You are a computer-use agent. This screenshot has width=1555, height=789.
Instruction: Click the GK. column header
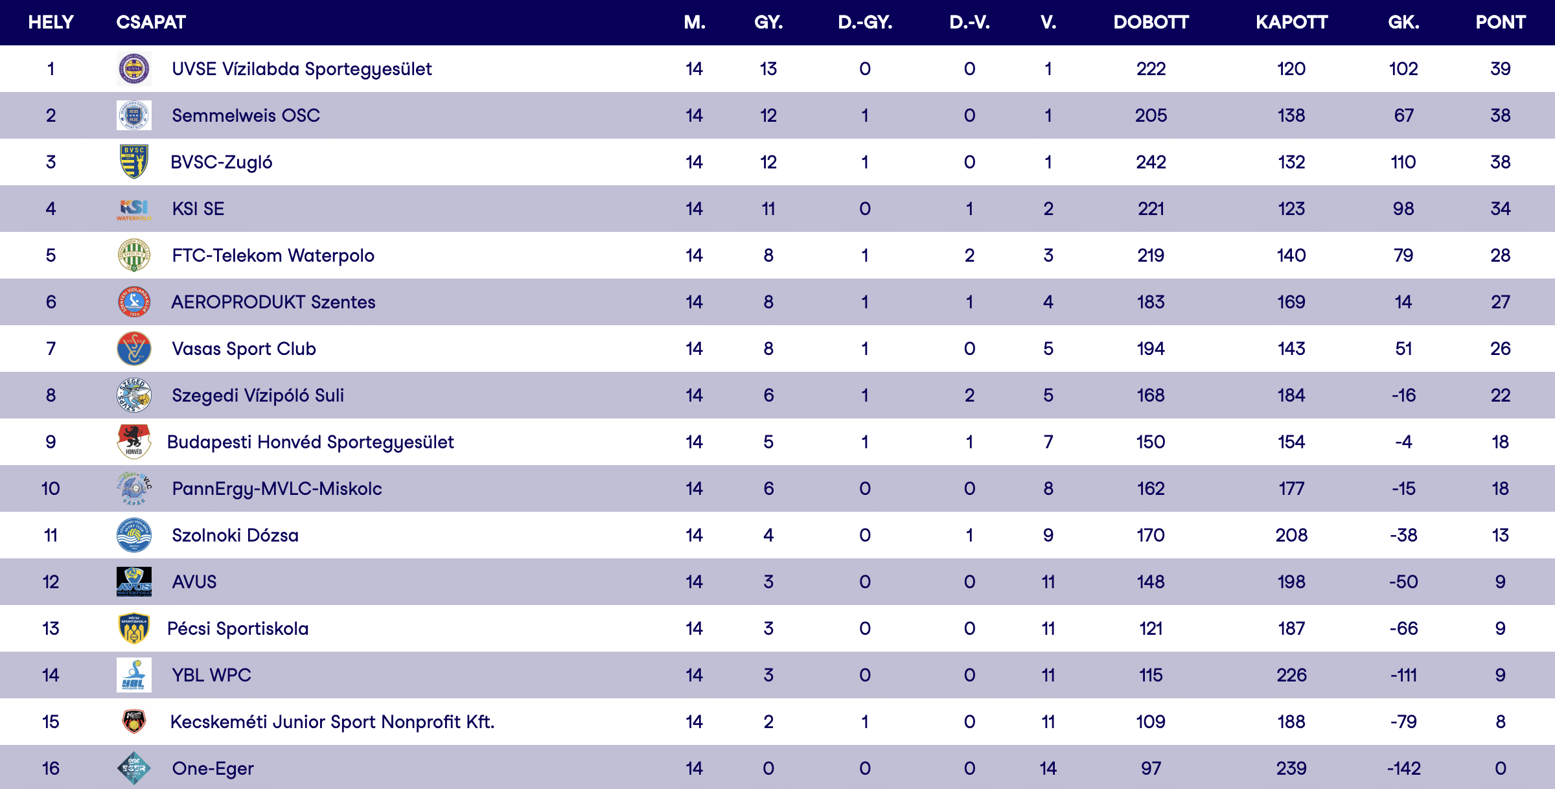pos(1403,22)
